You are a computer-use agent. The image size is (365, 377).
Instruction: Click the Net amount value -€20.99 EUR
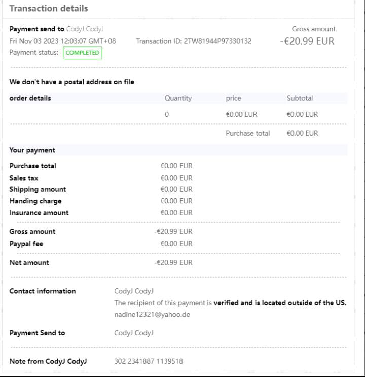click(x=173, y=263)
